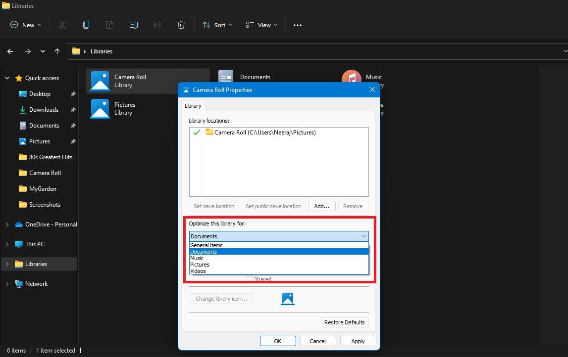Viewport: 568px width, 357px height.
Task: Click the Delete trash can icon
Action: click(x=181, y=25)
